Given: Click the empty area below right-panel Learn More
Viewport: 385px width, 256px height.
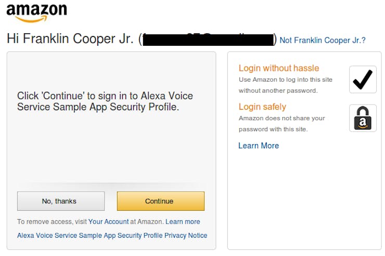Looking at the screenshot, I should (x=304, y=199).
